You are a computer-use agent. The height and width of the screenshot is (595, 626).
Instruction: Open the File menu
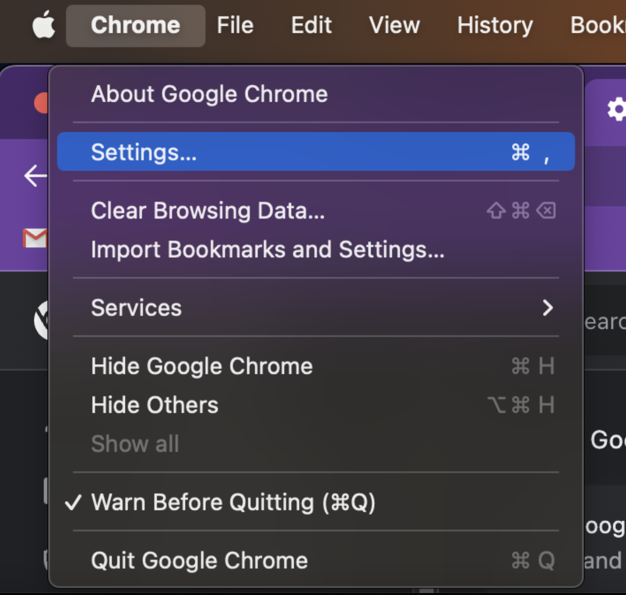[x=235, y=25]
